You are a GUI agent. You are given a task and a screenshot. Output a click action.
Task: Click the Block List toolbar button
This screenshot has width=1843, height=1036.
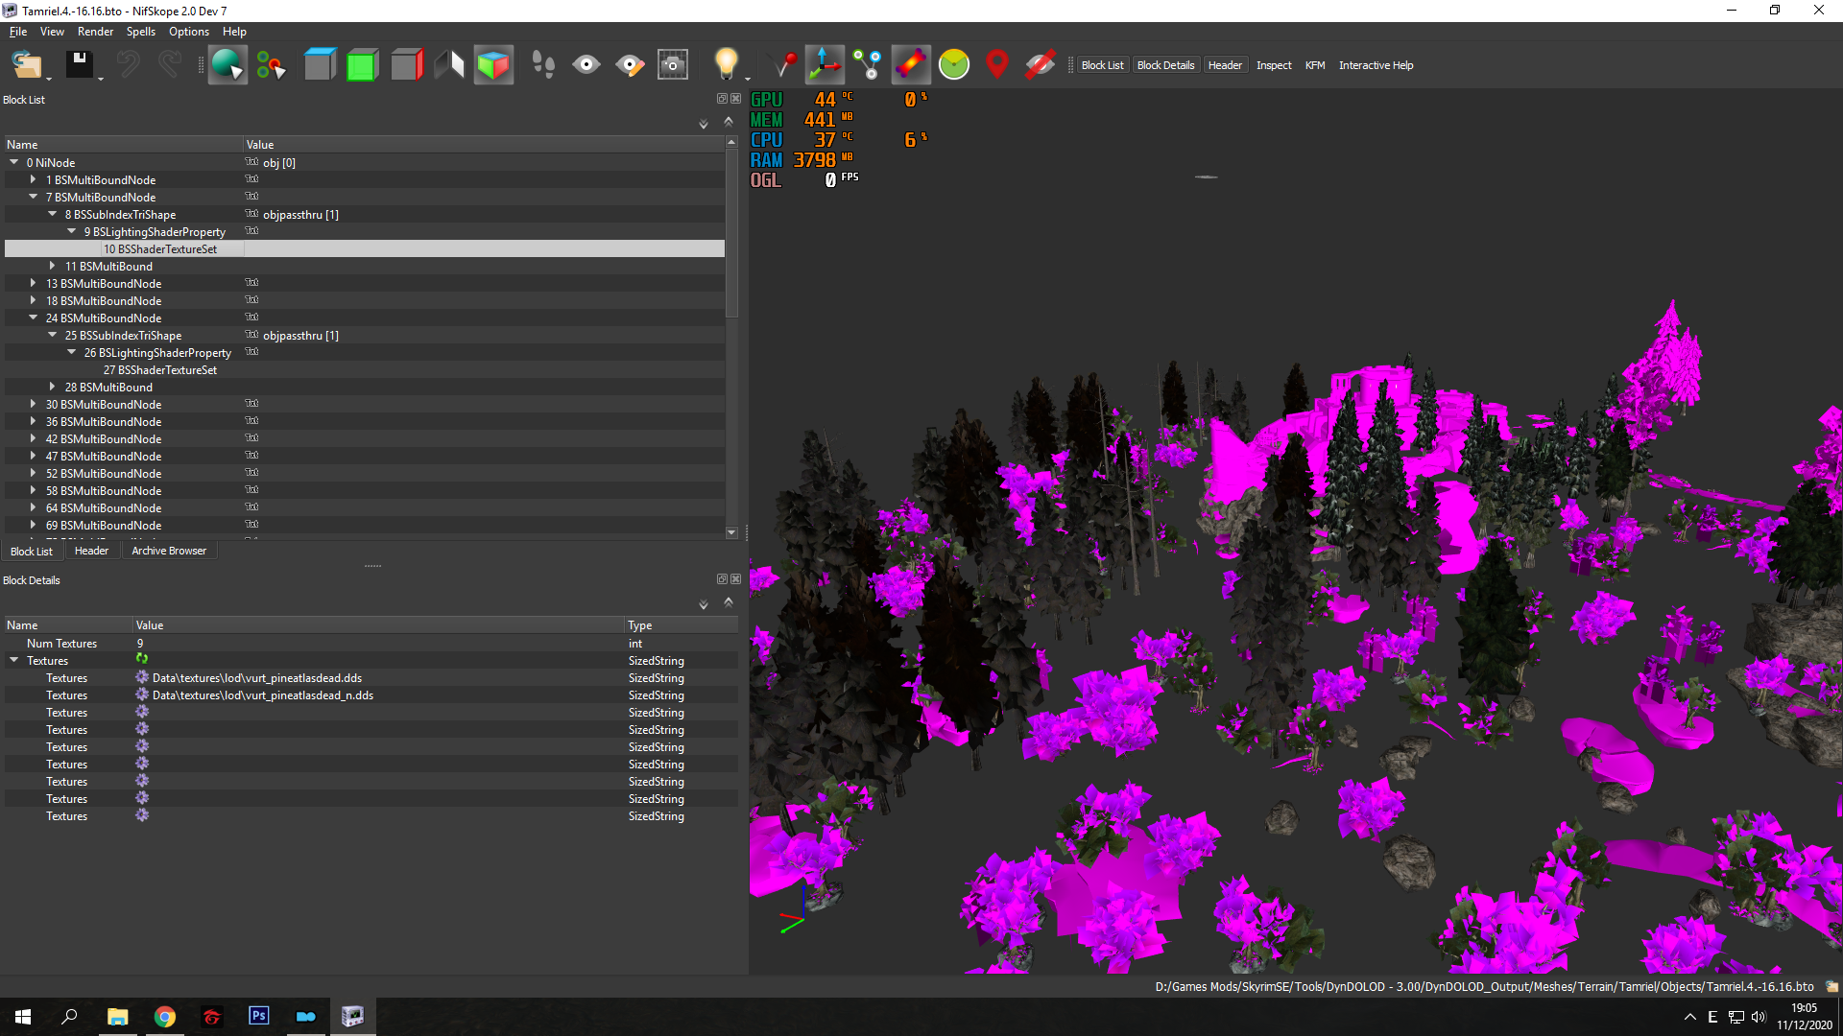point(1102,65)
